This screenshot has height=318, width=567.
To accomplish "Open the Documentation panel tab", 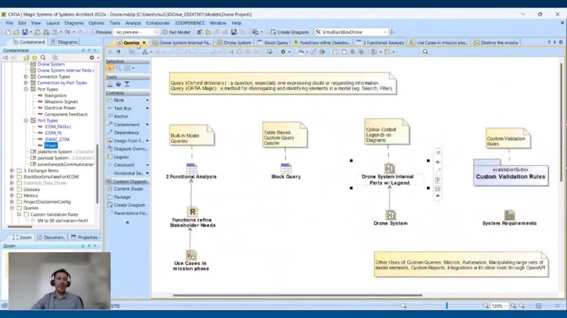I will (51, 237).
